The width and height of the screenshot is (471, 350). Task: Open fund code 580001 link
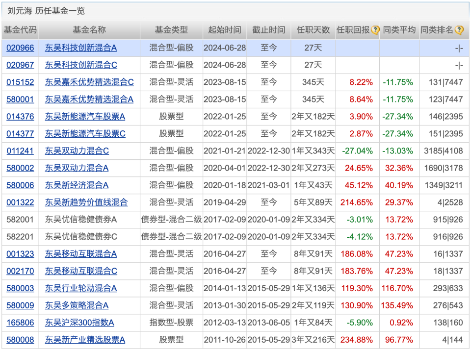pyautogui.click(x=20, y=100)
